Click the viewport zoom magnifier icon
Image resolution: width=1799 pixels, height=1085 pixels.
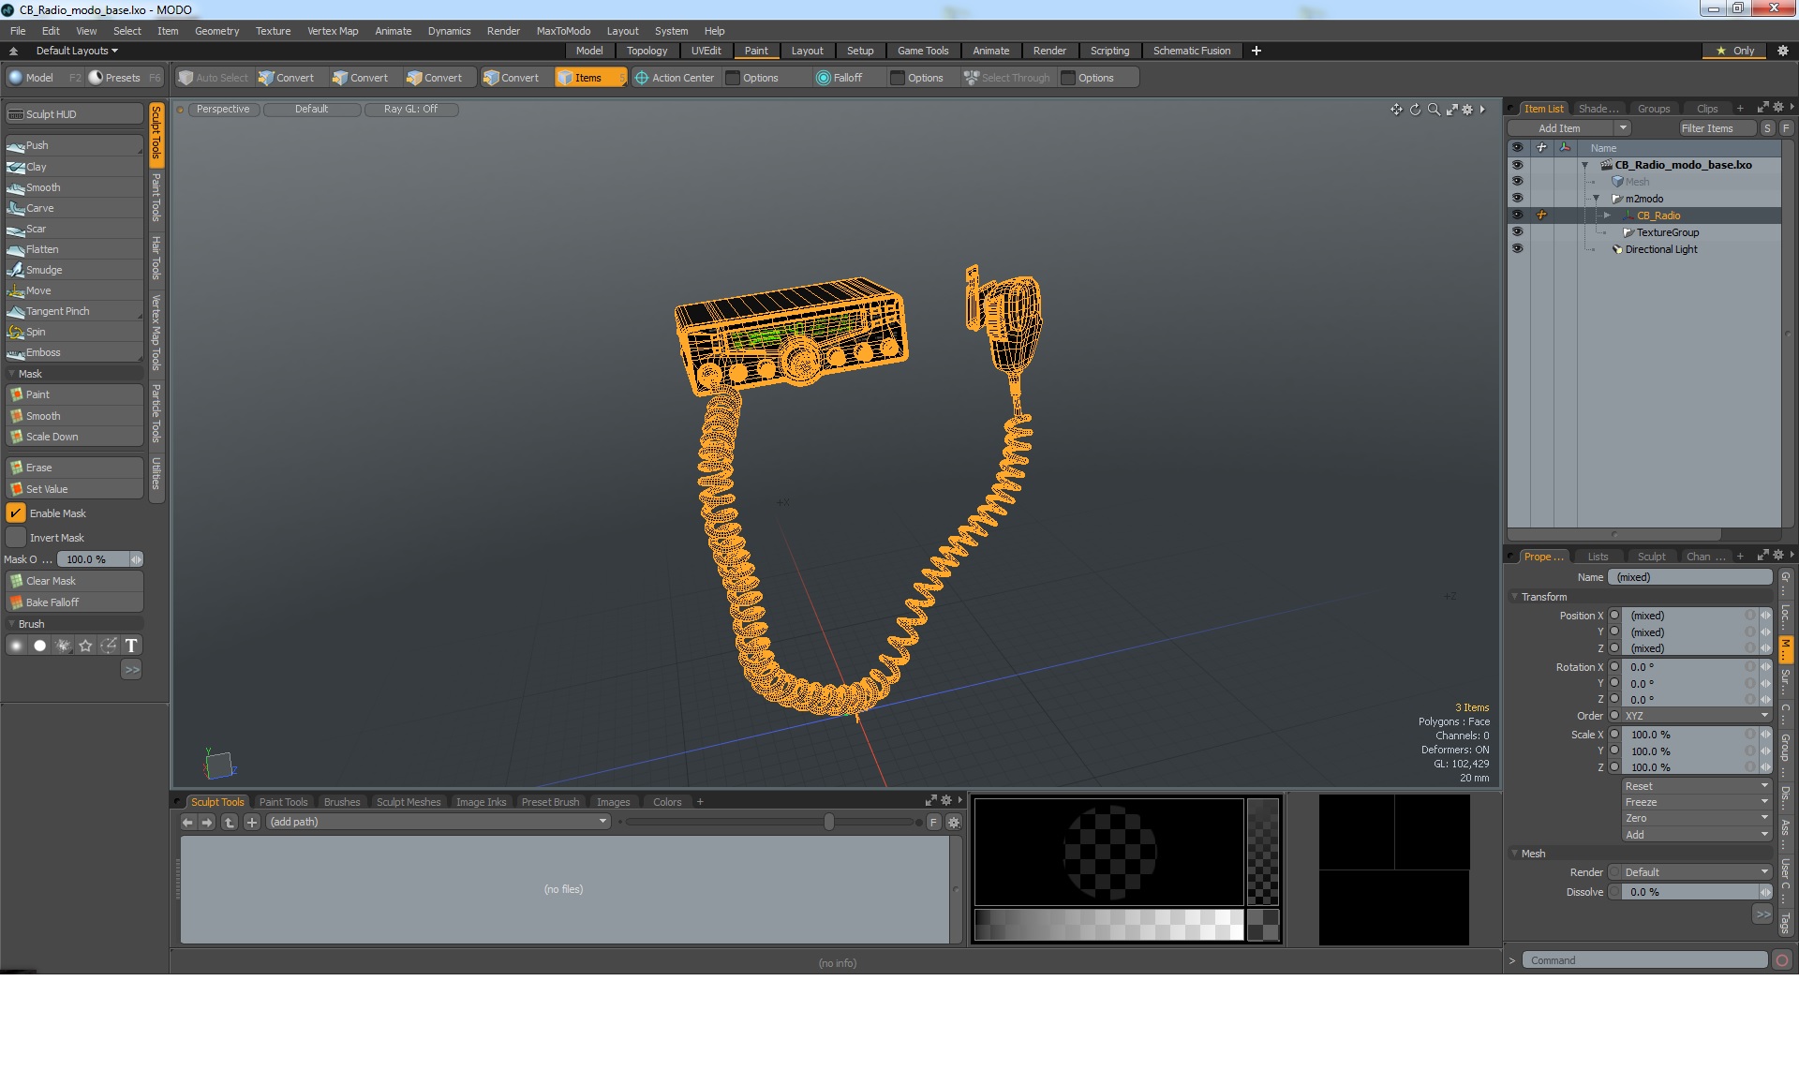coord(1434,110)
